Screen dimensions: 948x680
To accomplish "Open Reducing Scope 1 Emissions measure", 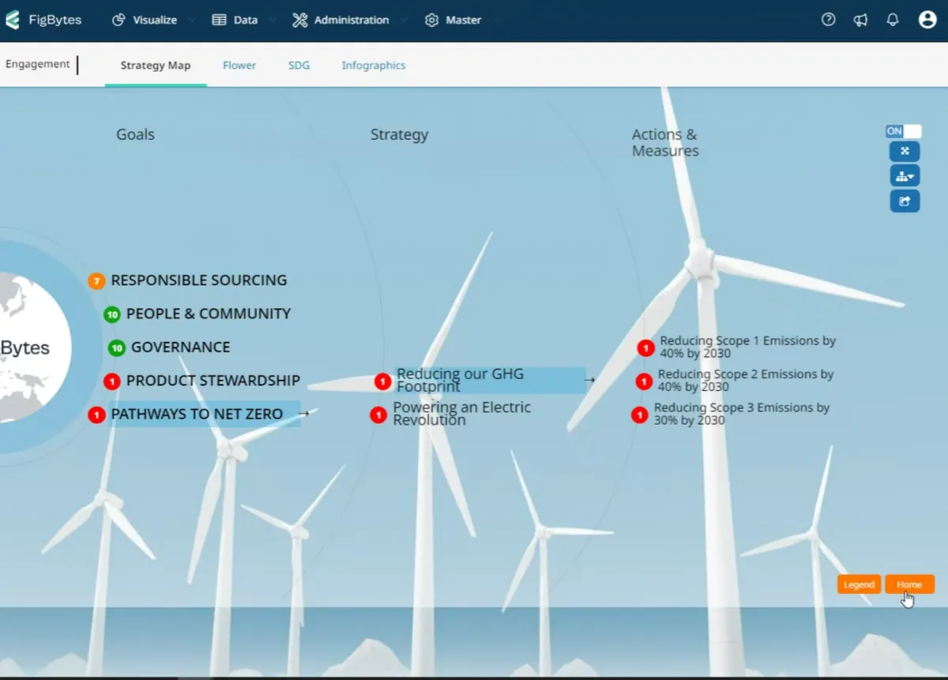I will point(747,347).
